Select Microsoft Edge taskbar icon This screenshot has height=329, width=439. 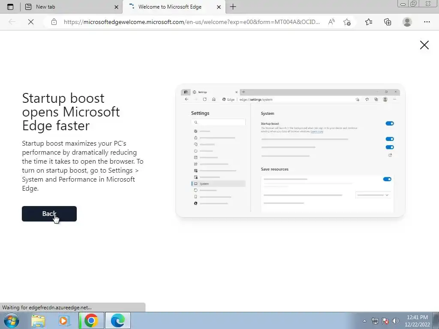(x=117, y=320)
